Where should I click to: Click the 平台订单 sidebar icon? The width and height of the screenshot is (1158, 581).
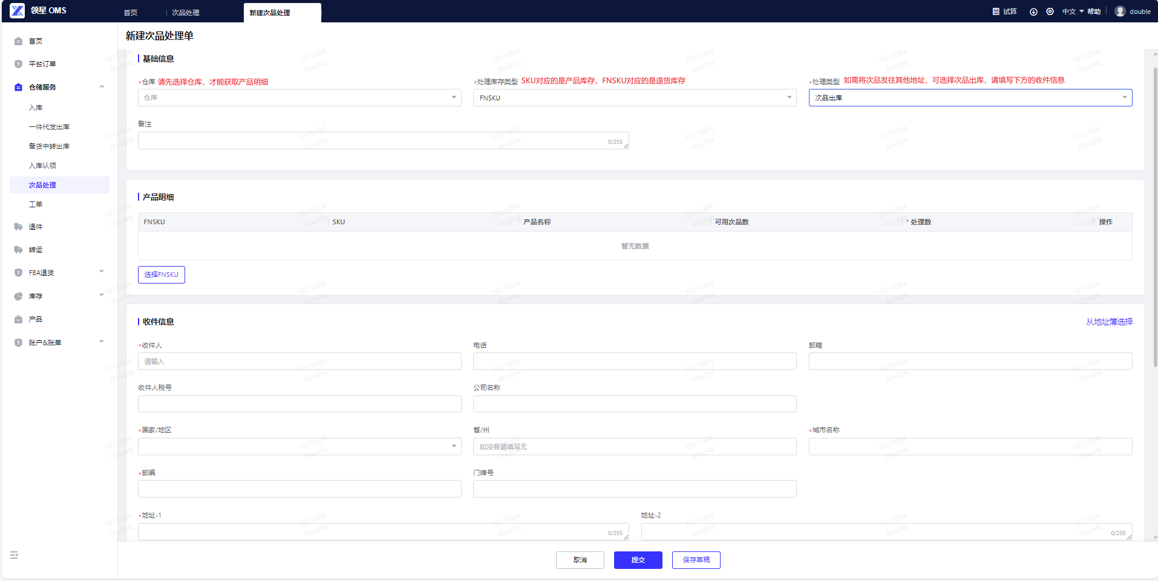[18, 64]
